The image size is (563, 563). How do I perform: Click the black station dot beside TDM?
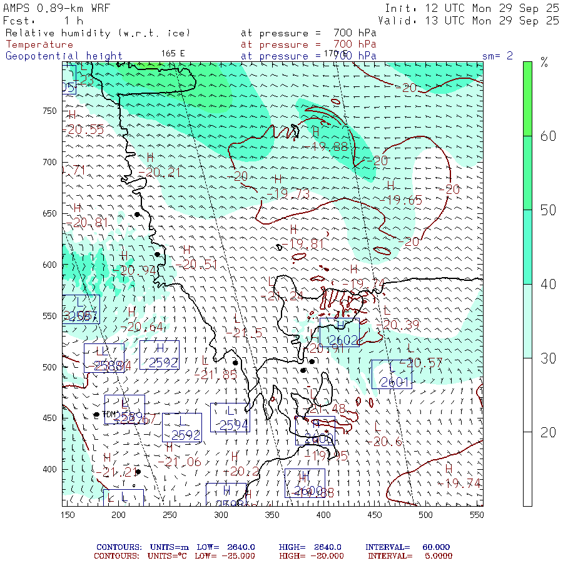point(96,415)
